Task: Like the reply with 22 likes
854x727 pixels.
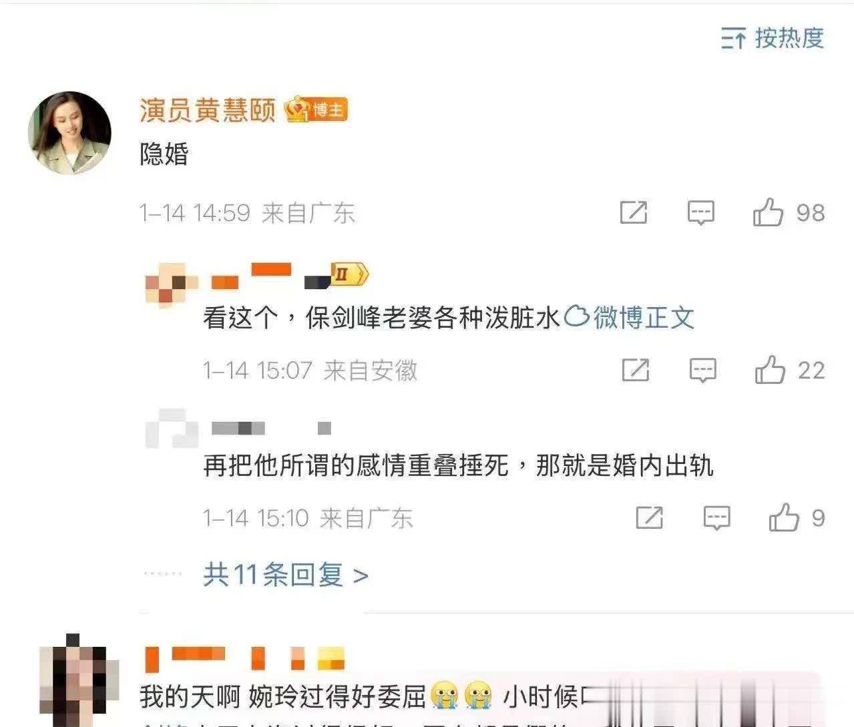Action: pos(790,370)
